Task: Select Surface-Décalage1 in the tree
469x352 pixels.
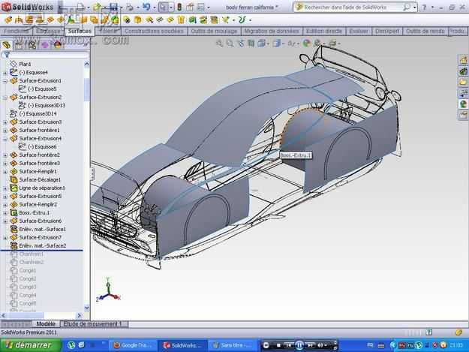Action: (x=40, y=179)
